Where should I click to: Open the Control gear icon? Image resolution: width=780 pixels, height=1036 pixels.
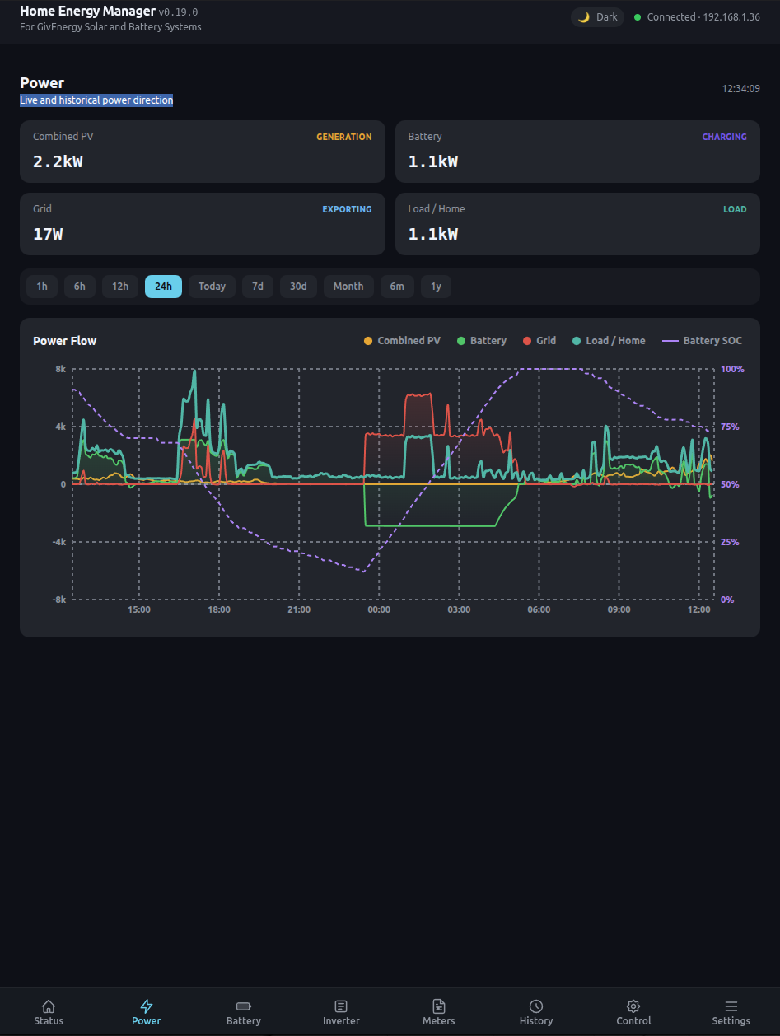[633, 1006]
